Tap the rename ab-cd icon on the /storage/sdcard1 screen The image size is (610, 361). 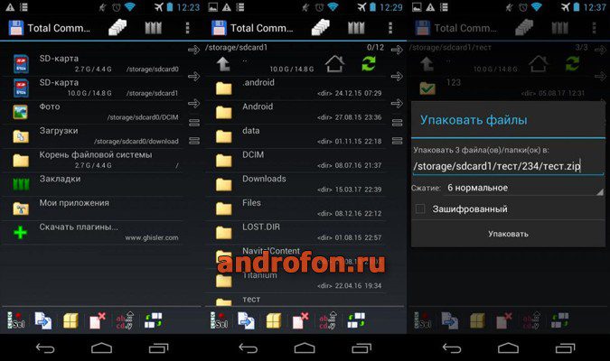click(328, 320)
